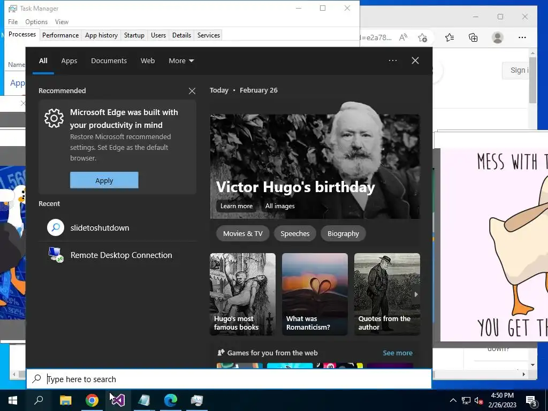
Task: Select the Documents search tab
Action: [x=109, y=61]
